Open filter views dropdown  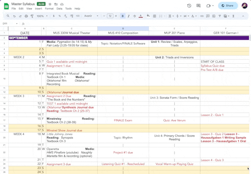point(226,16)
